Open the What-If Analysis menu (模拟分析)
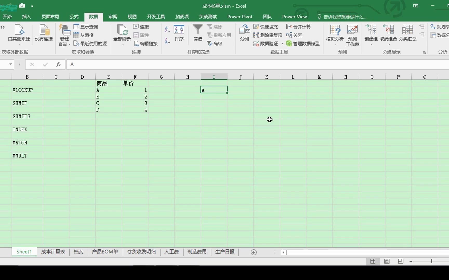The image size is (449, 280). (335, 35)
